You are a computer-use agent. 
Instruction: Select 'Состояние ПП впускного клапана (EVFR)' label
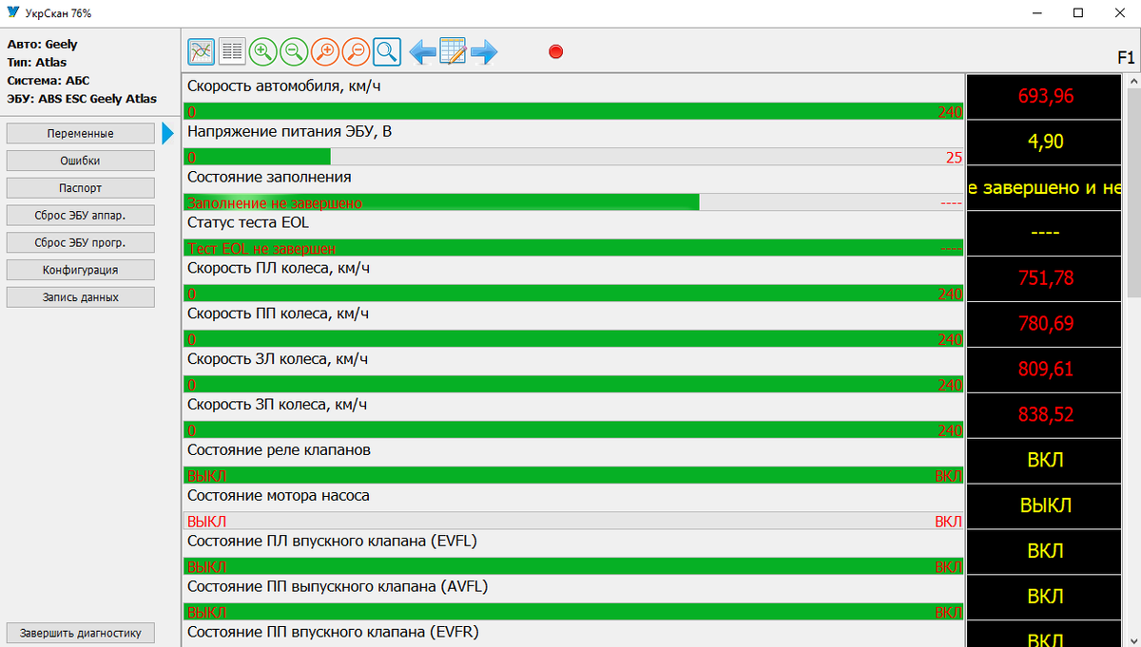pyautogui.click(x=334, y=632)
